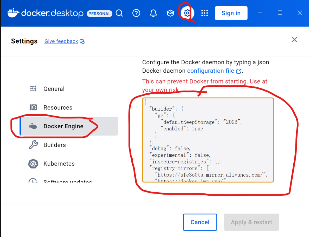The height and width of the screenshot is (237, 309).
Task: Open the apps grid menu icon
Action: tap(204, 13)
